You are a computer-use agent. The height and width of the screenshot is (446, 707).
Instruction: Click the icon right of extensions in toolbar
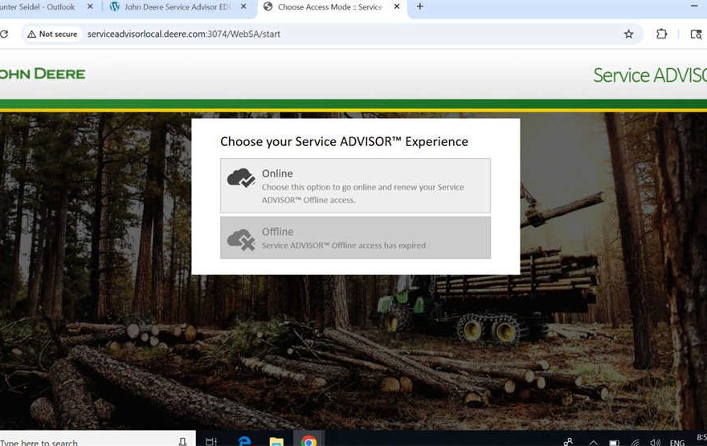pos(696,34)
